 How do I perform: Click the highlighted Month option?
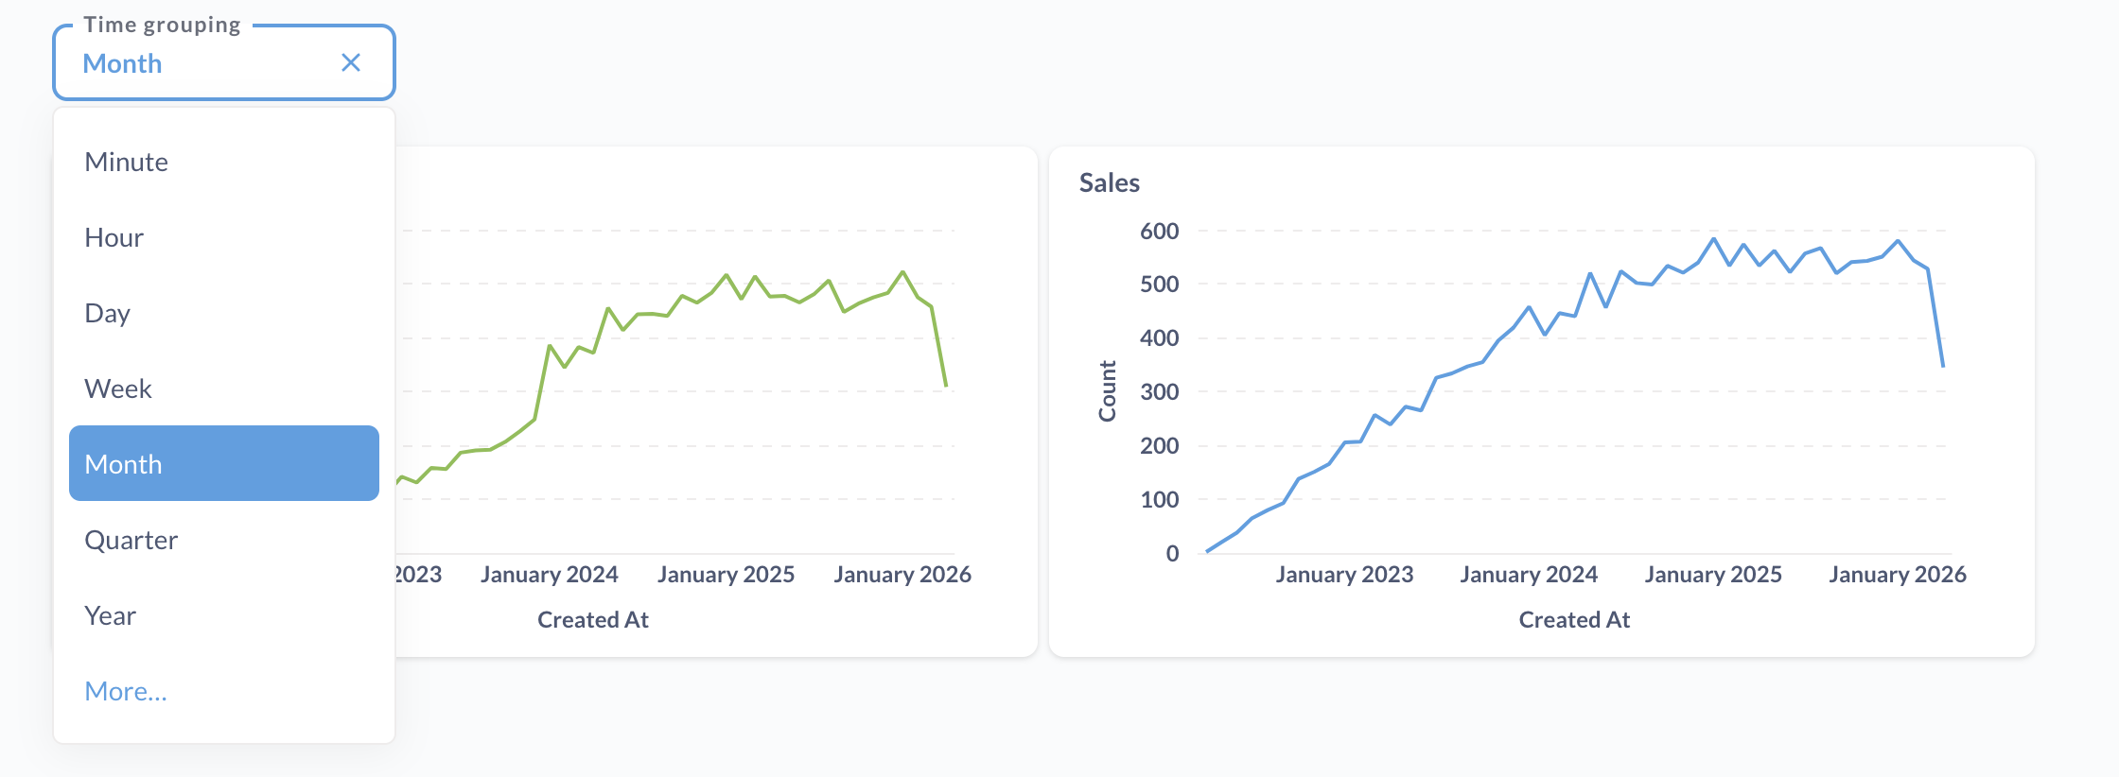click(223, 463)
